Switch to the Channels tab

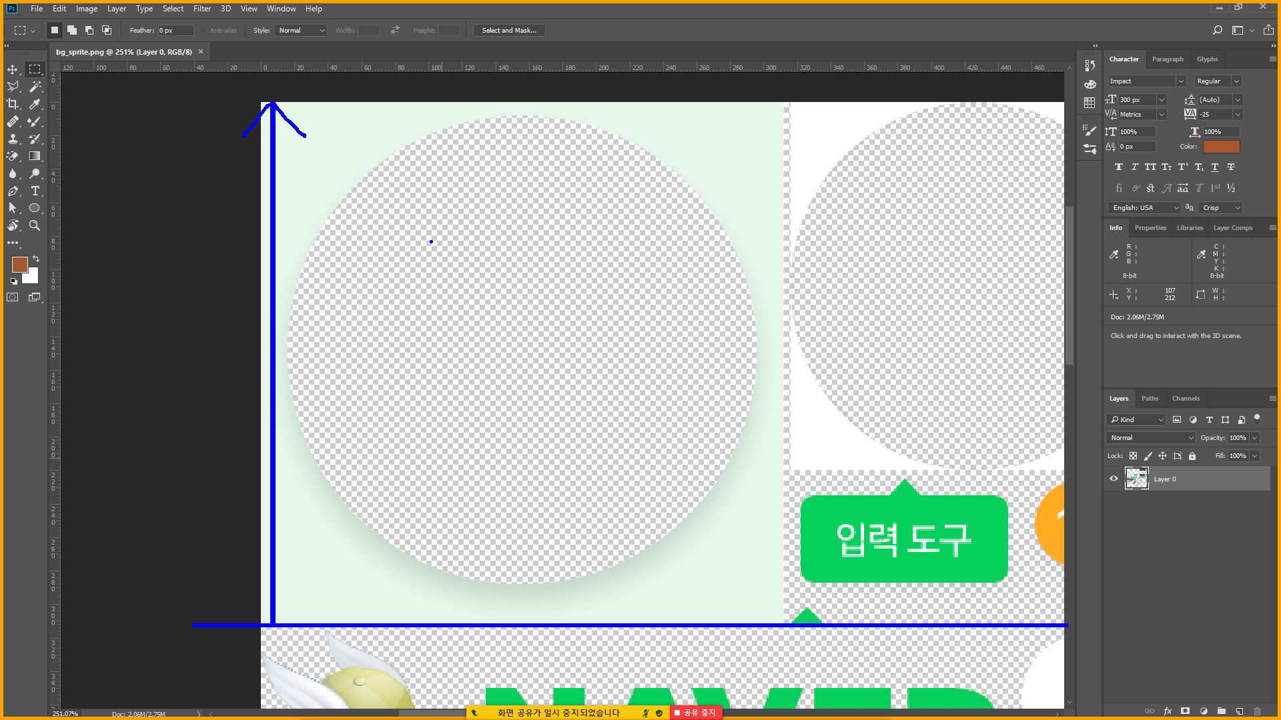click(x=1186, y=399)
